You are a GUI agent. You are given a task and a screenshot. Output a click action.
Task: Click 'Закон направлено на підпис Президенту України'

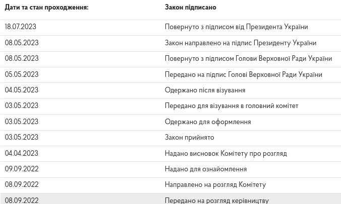click(x=240, y=43)
